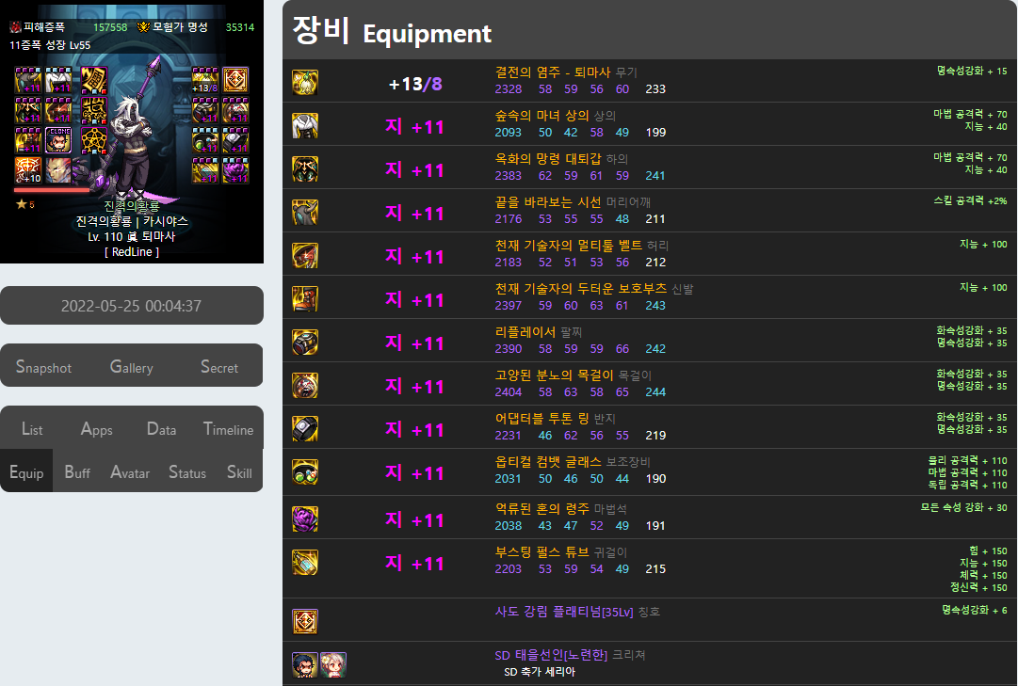
Task: Click the 옵티컬 컴뱃 글래스 icon
Action: point(304,471)
